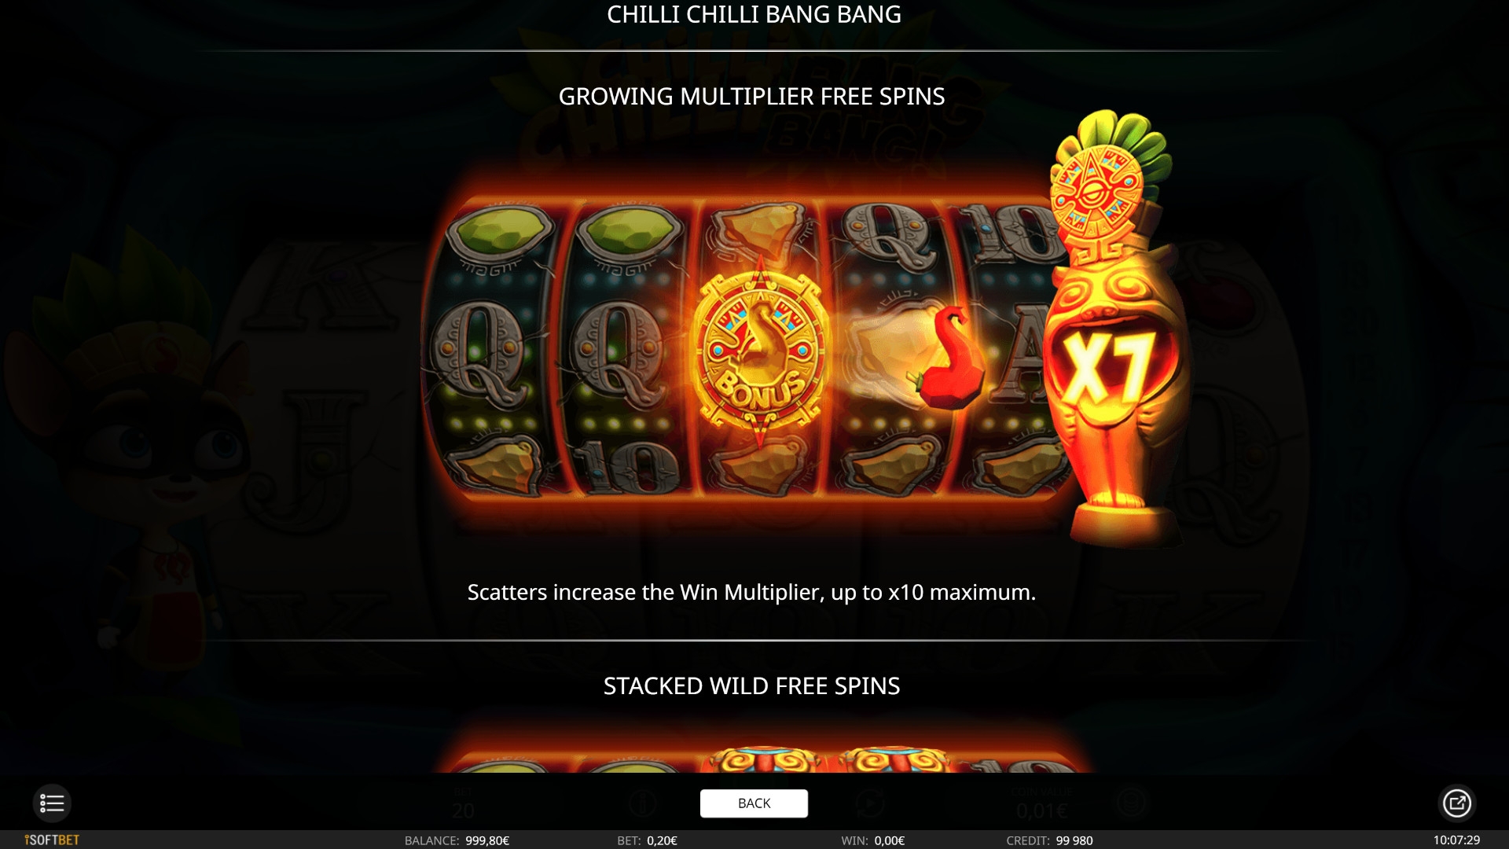Click the Growing Multiplier Free Spins heading

point(751,96)
